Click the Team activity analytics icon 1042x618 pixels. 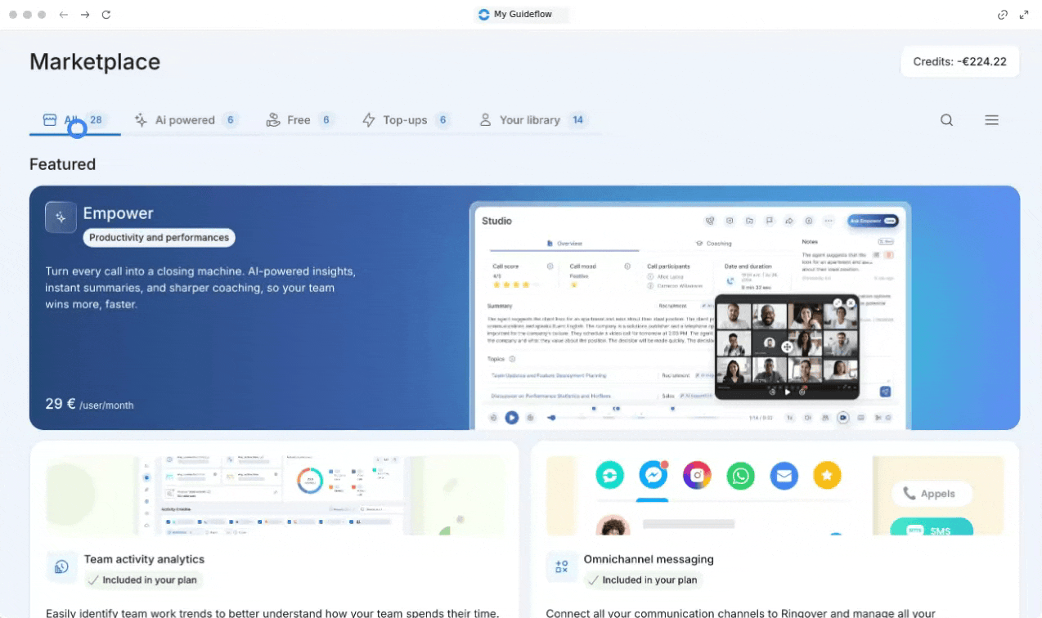[61, 566]
